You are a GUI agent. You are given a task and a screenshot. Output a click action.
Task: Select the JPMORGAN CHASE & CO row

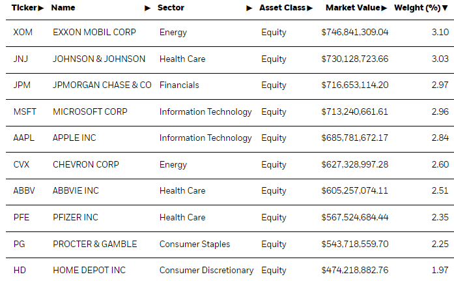coord(230,85)
